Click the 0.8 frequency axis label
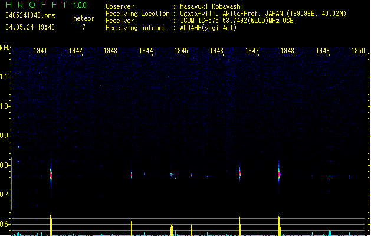Image resolution: width=371 pixels, height=236 pixels. [x=5, y=165]
